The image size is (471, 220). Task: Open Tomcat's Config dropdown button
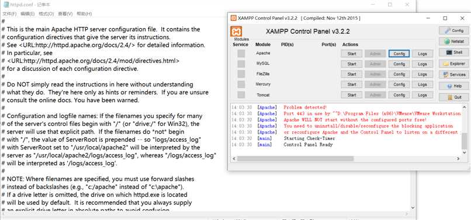[x=399, y=95]
